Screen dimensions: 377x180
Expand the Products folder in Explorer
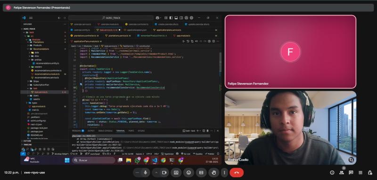pos(37,45)
